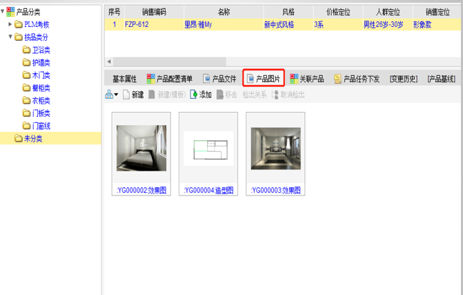The height and width of the screenshot is (295, 463).
Task: Click the 取消检出 cancel checkout button
Action: [x=288, y=95]
